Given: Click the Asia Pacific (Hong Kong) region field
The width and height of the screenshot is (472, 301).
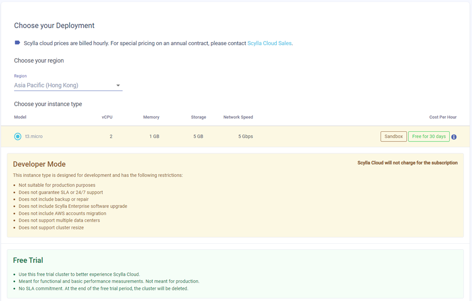Looking at the screenshot, I should tap(68, 86).
